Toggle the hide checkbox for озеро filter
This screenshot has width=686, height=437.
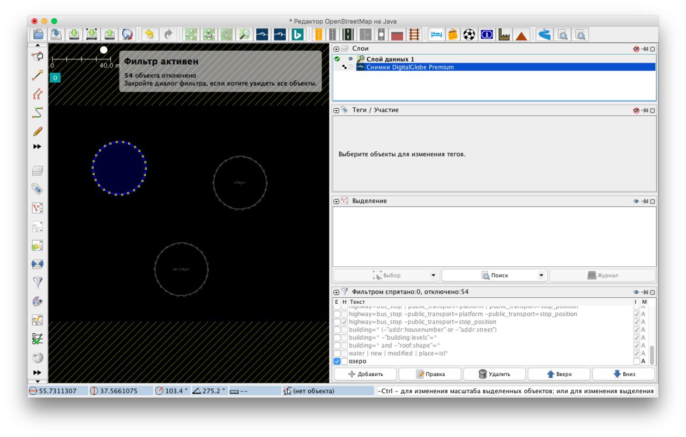pyautogui.click(x=344, y=362)
